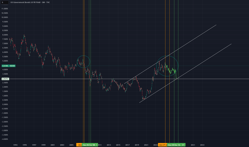Image resolution: width=249 pixels, height=147 pixels.
Task: Click the 2.937% horizontal line price label
Action: click(x=5, y=79)
